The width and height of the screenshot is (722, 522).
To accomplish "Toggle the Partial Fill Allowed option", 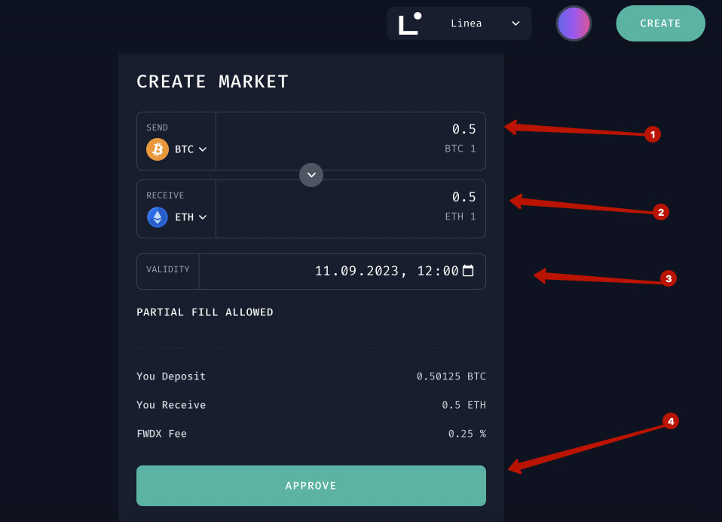I will coord(205,312).
